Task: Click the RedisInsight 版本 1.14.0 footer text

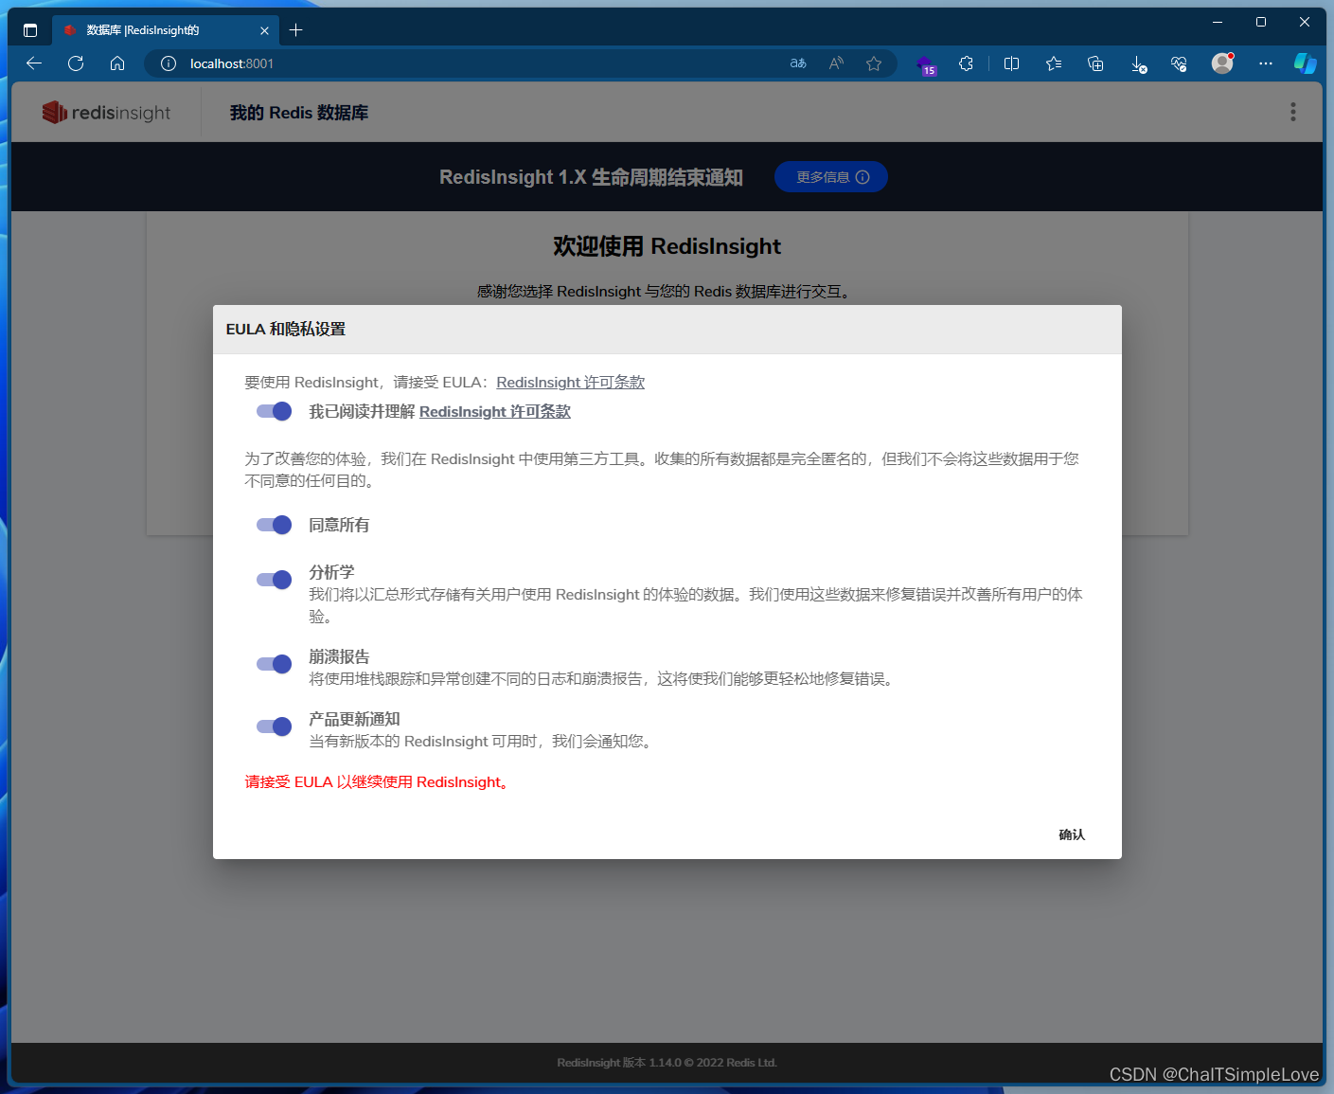Action: coord(667,1063)
